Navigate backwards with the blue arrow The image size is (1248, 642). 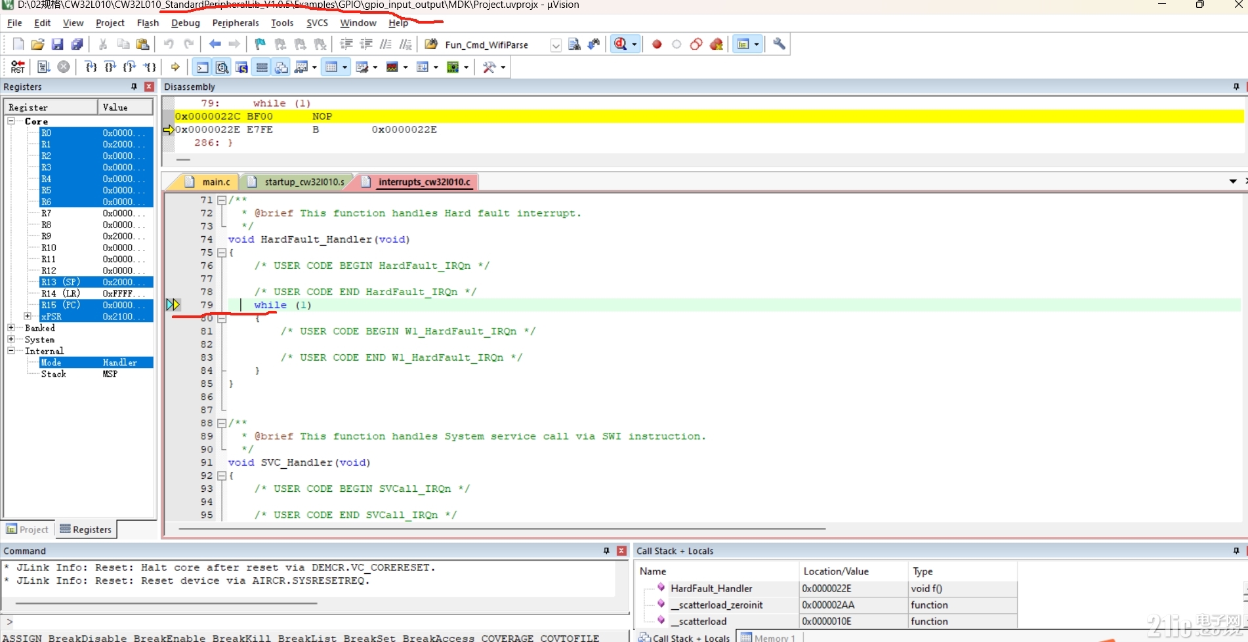(215, 45)
